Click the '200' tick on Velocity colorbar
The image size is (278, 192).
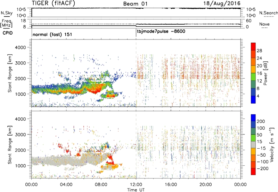click(261, 121)
